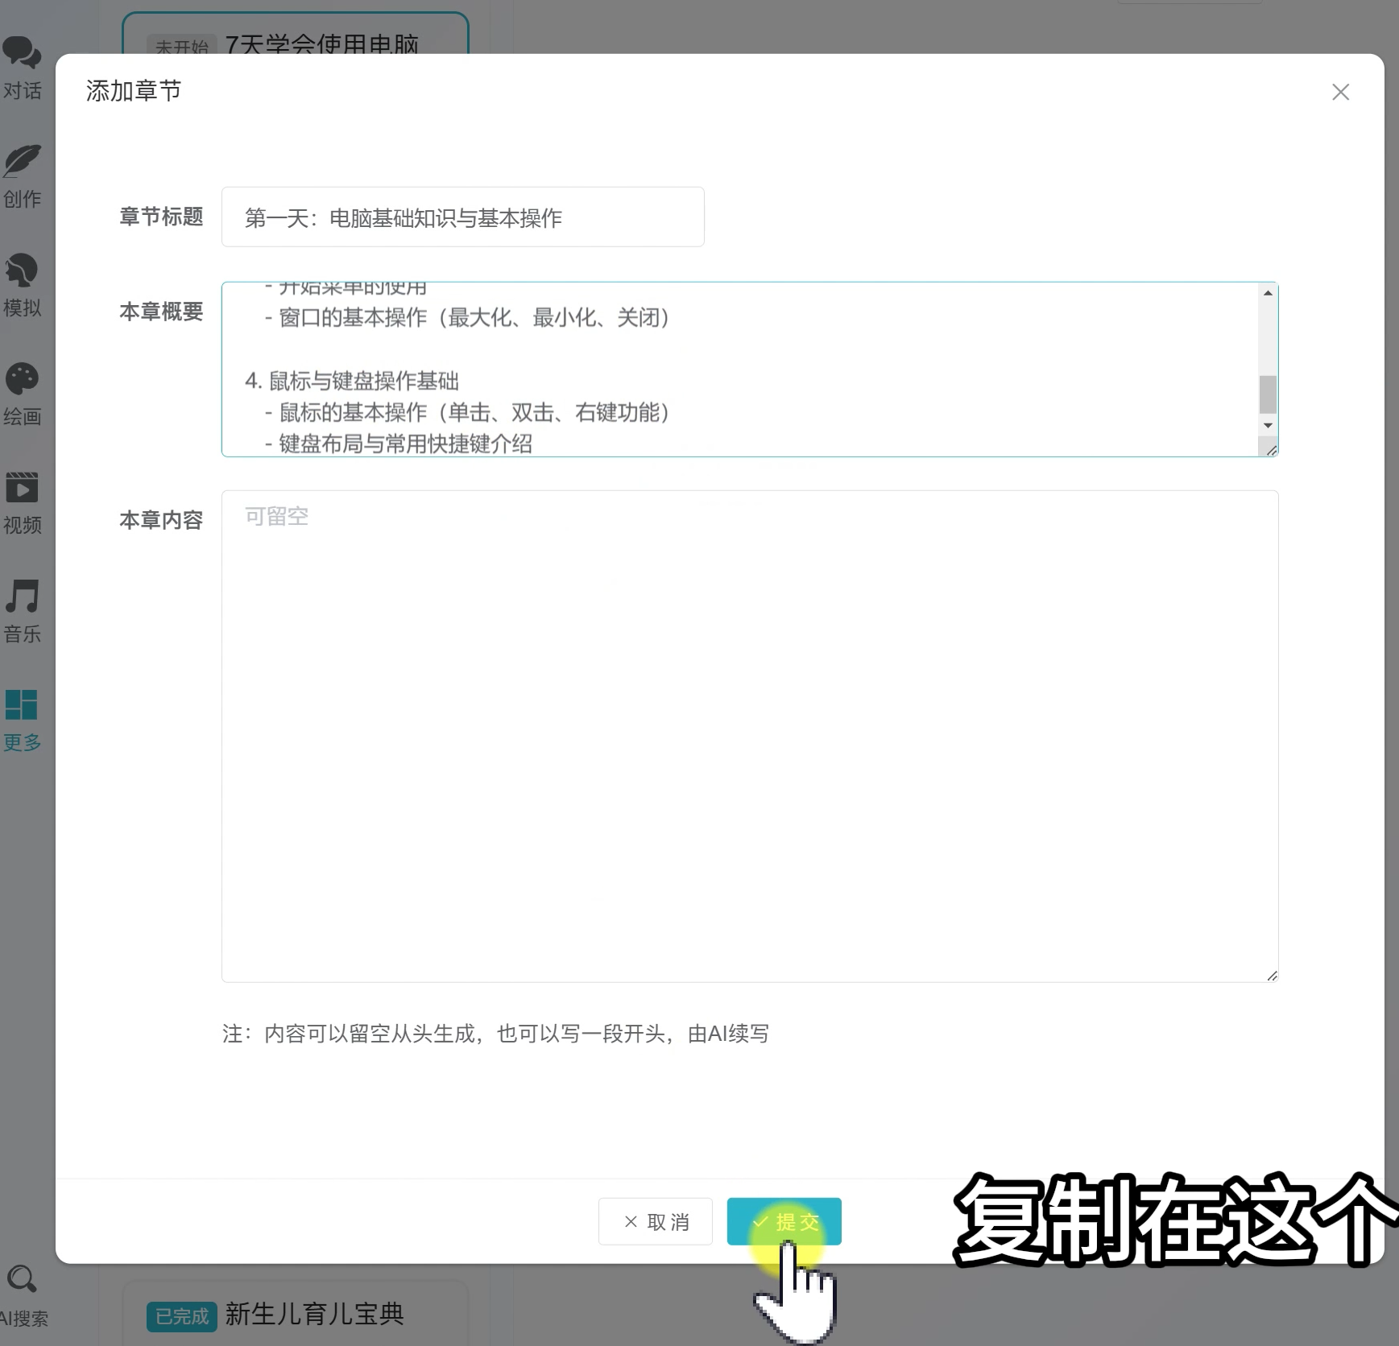Open the 新生儿育儿宝典 book card
The height and width of the screenshot is (1346, 1399).
point(314,1314)
